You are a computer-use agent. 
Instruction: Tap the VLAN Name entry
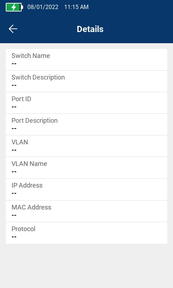pos(86,167)
